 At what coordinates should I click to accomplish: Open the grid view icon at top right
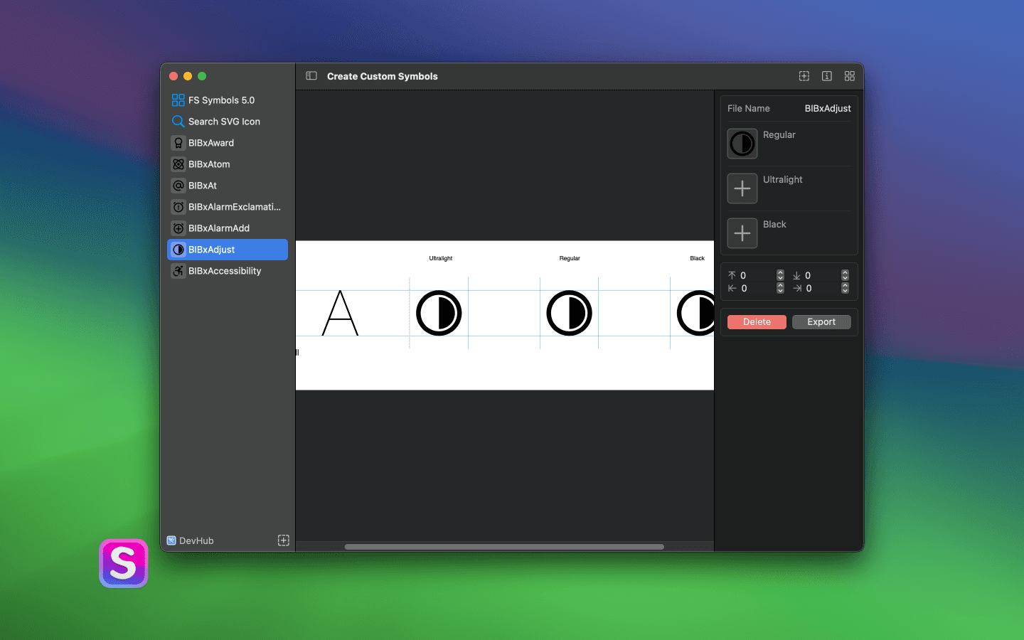pyautogui.click(x=849, y=75)
